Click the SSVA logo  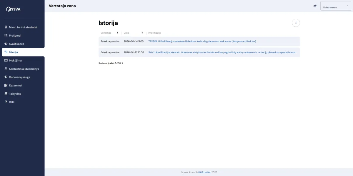pos(13,9)
